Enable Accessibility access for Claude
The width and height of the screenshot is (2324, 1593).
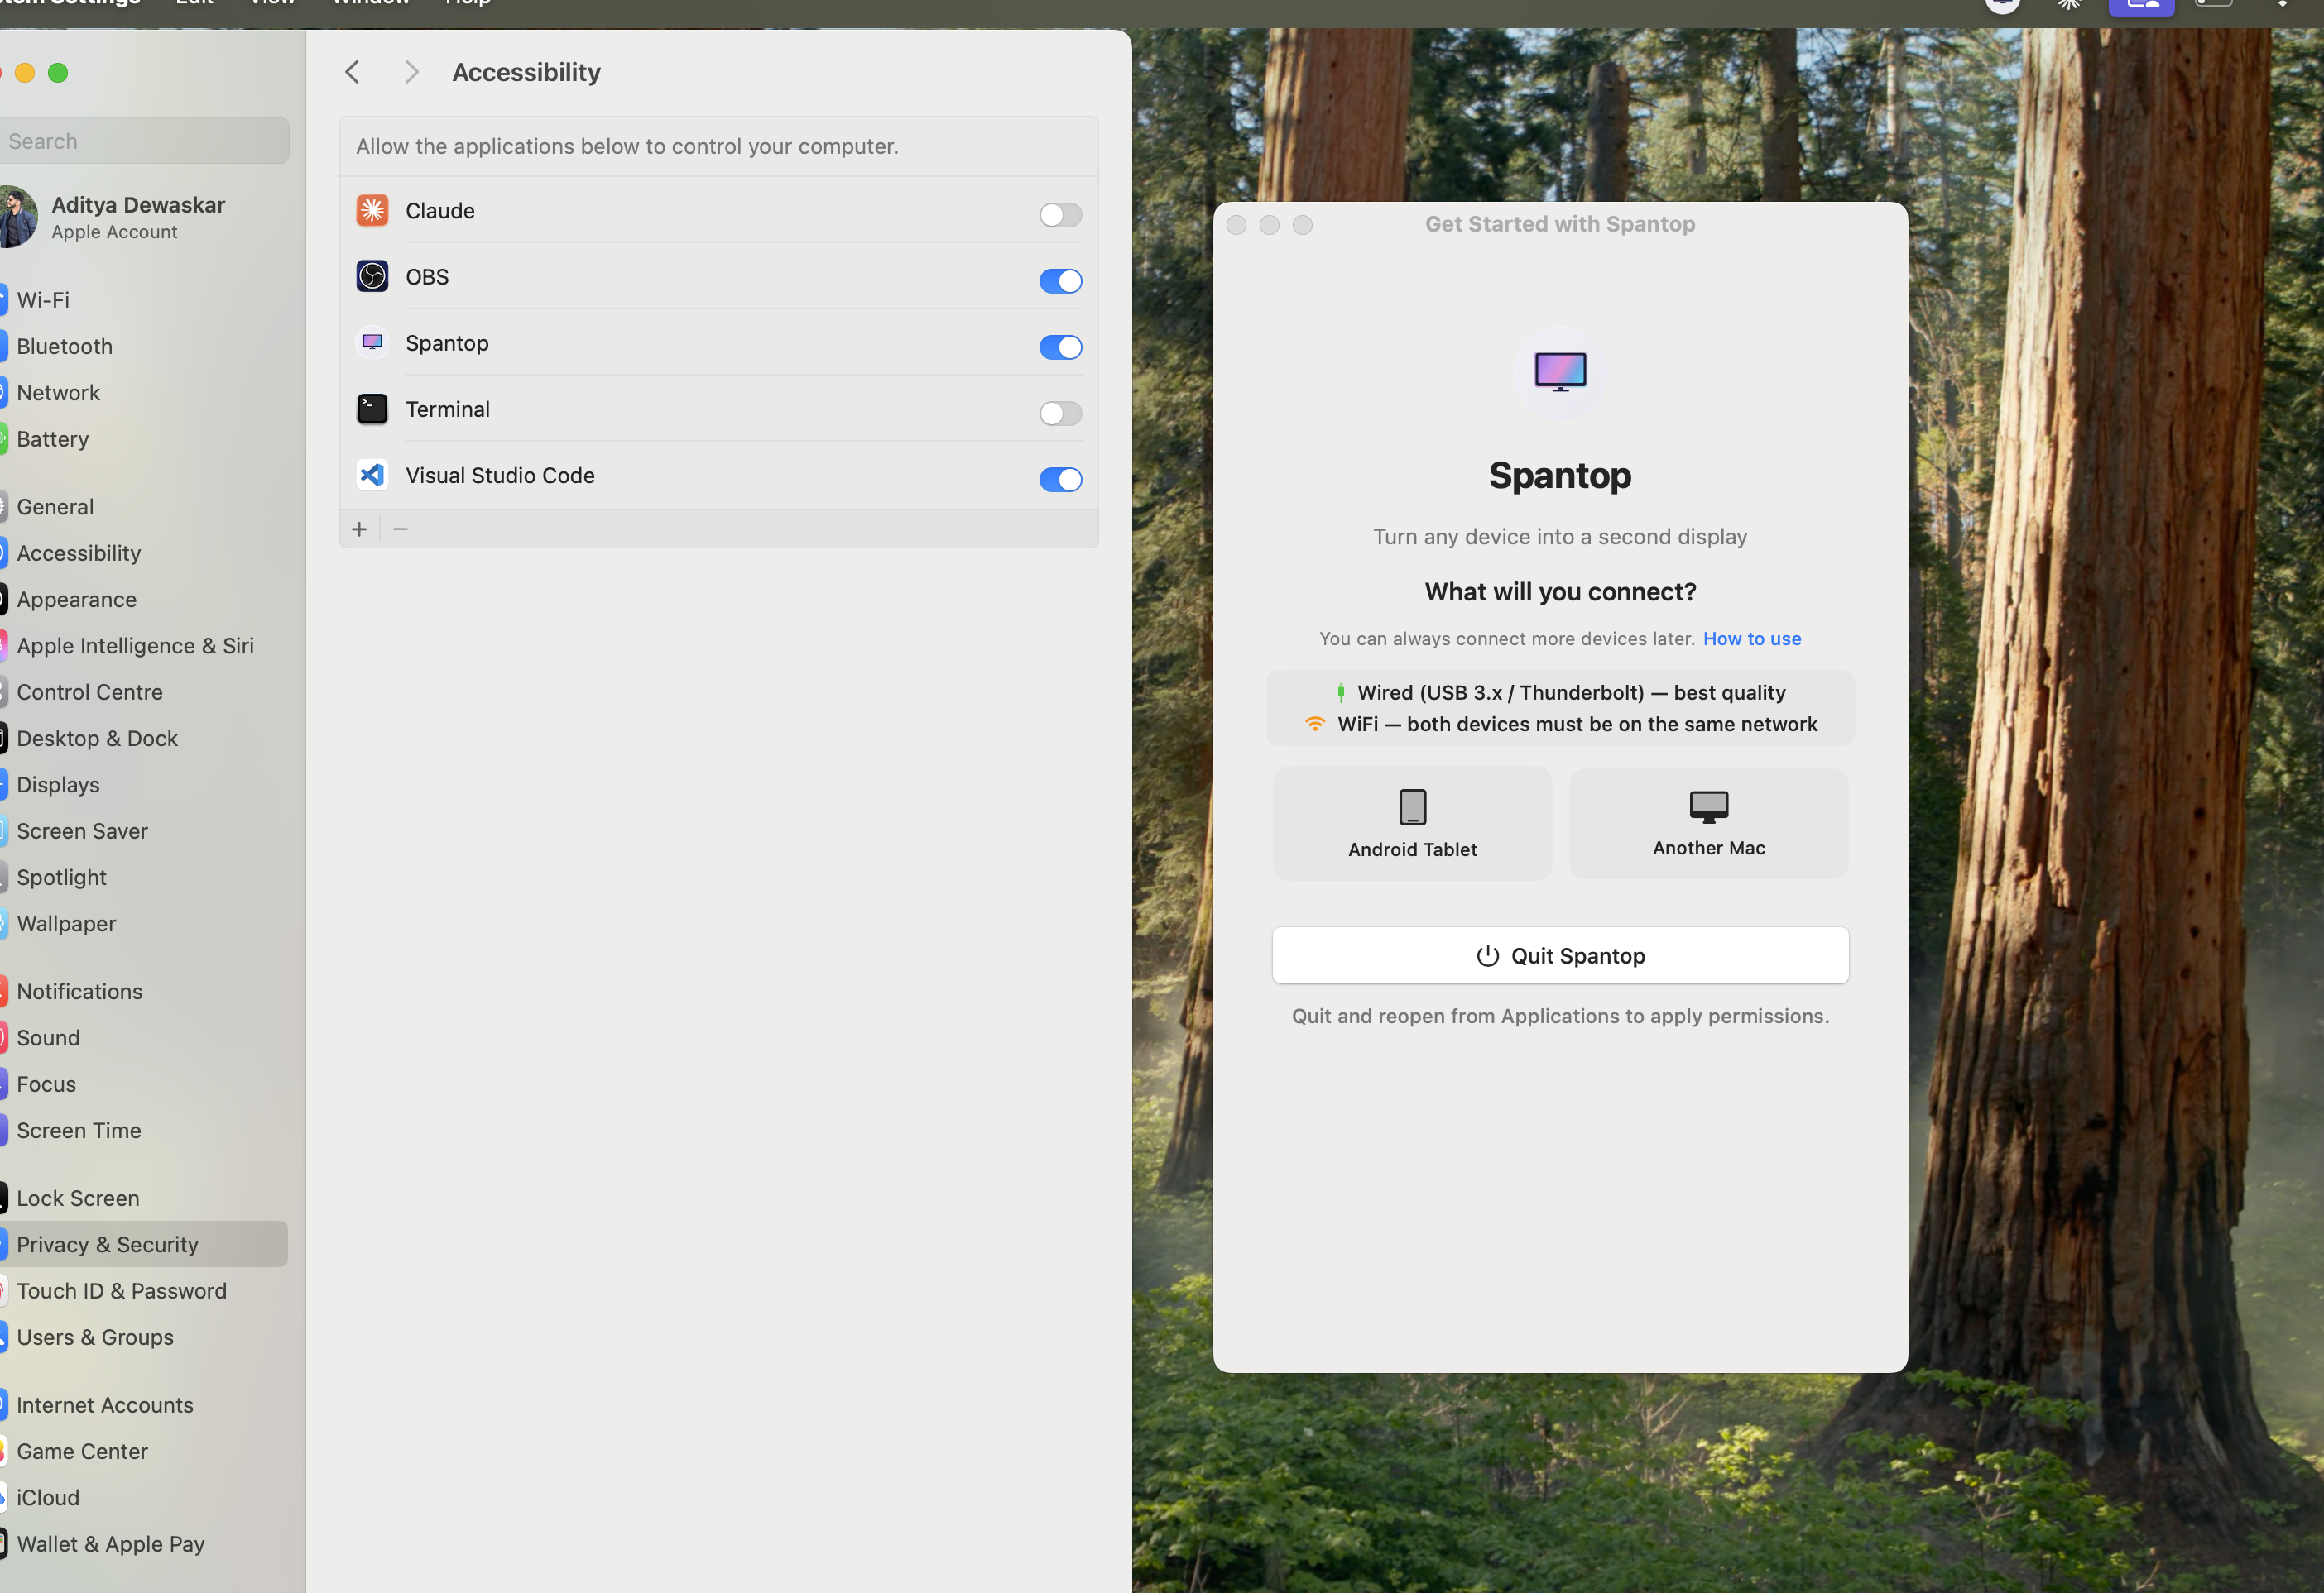(1060, 214)
